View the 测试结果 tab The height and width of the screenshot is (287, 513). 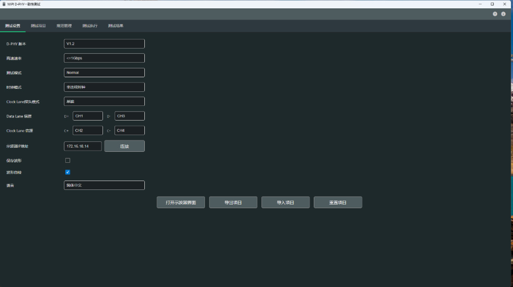[116, 26]
